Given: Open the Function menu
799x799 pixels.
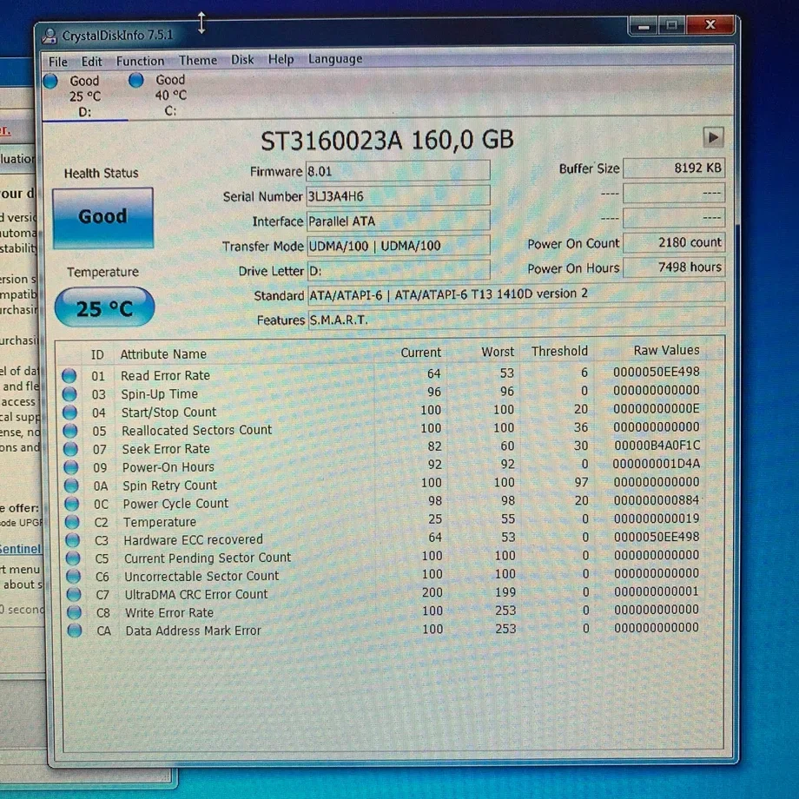Looking at the screenshot, I should pos(140,61).
